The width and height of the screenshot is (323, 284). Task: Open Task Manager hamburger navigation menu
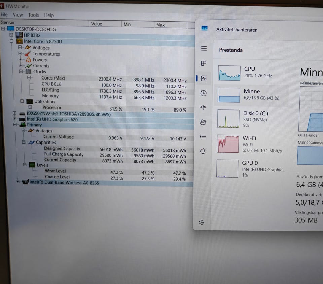coord(204,48)
